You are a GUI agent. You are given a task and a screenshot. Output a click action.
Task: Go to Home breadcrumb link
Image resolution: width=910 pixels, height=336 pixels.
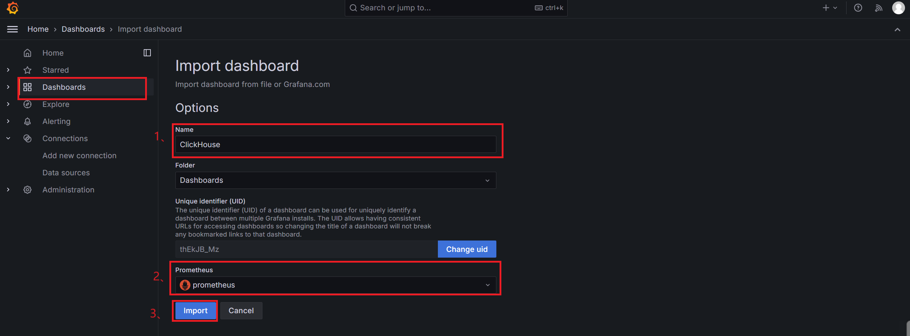click(x=38, y=29)
